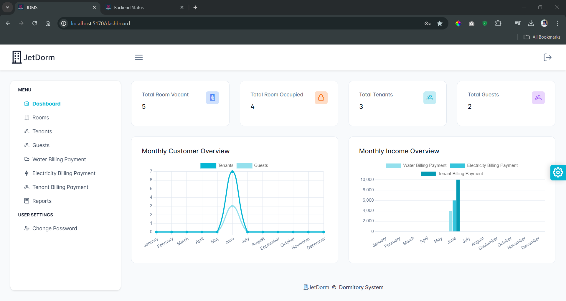566x301 pixels.
Task: Click the logout icon in header
Action: 547,57
